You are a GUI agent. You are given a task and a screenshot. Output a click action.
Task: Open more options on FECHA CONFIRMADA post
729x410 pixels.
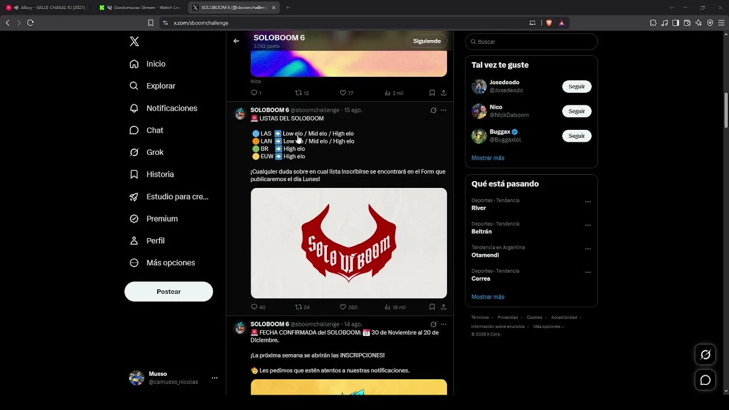click(444, 325)
